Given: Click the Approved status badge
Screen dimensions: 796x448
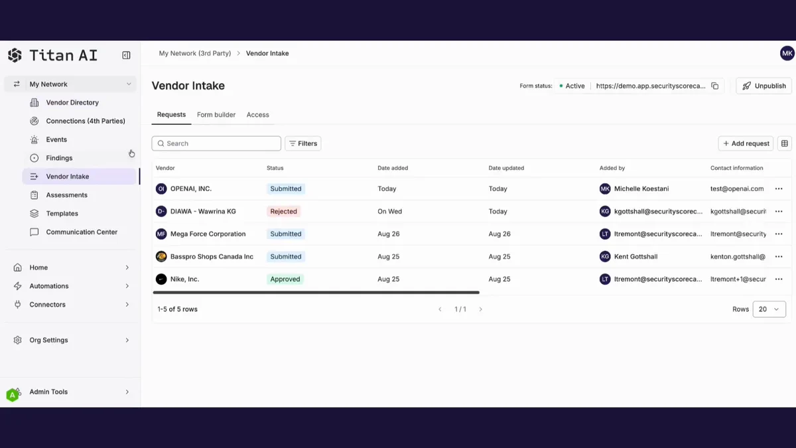Looking at the screenshot, I should [x=285, y=279].
